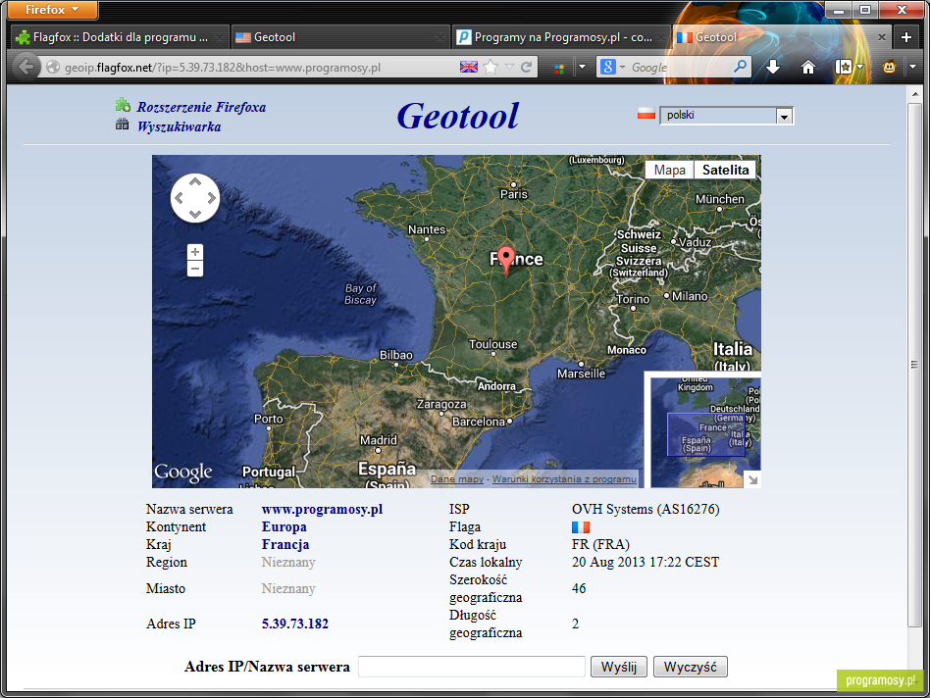Go to the Home page icon

coord(807,67)
